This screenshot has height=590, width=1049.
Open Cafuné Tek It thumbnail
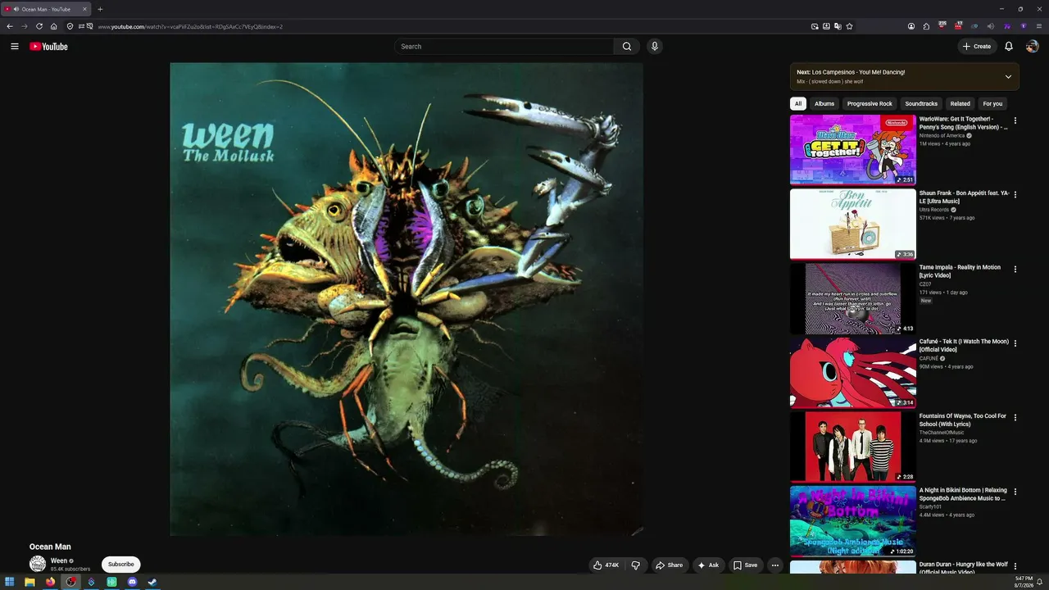point(853,373)
